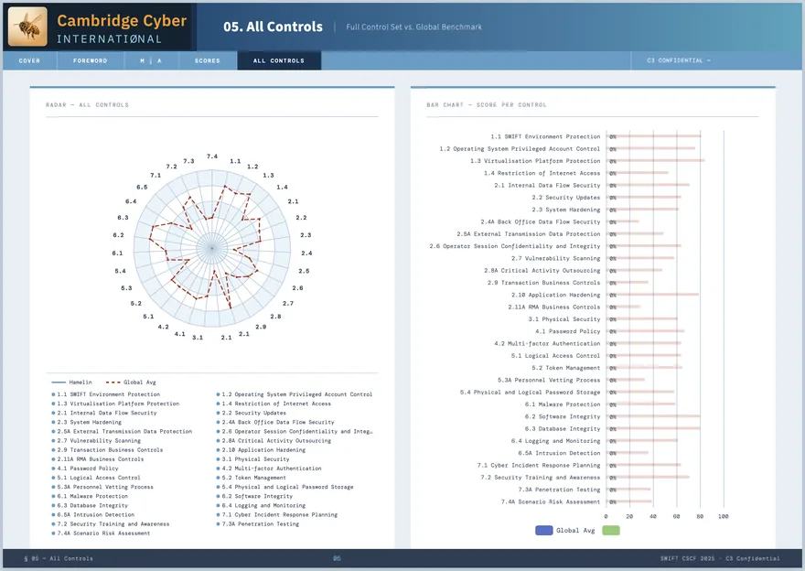Click bar chart label 5.3A Personnel Vetting Process
The image size is (805, 571).
tap(549, 380)
